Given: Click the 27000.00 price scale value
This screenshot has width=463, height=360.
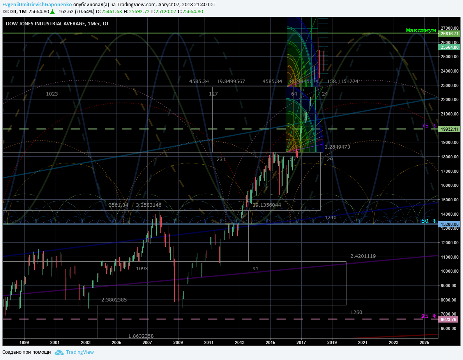Looking at the screenshot, I should tap(450, 28).
